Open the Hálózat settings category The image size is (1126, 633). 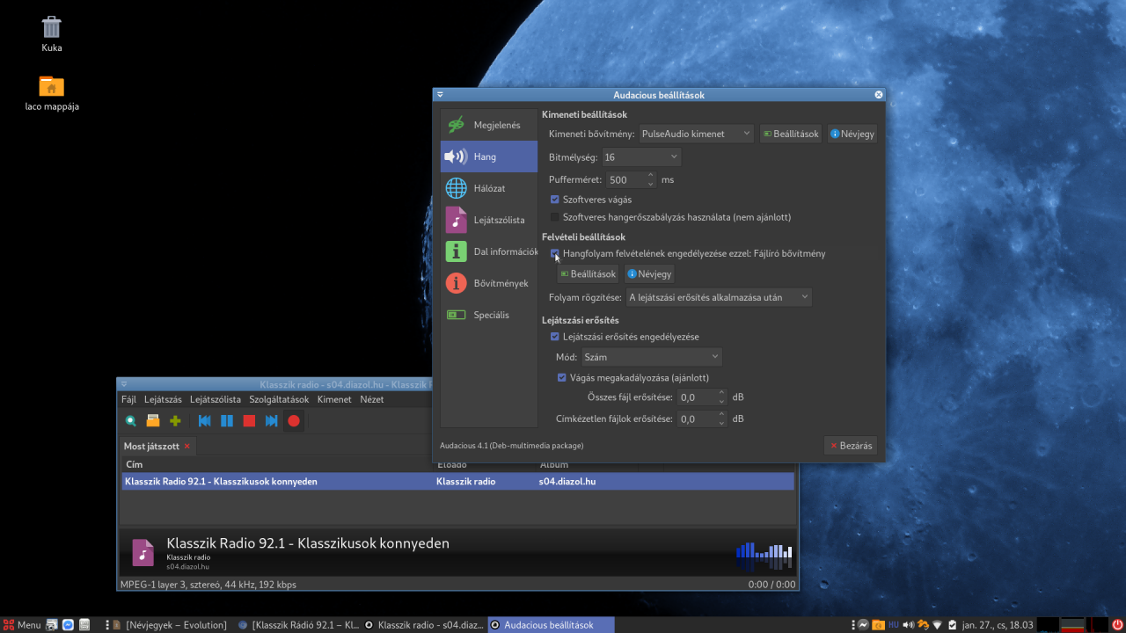click(489, 188)
